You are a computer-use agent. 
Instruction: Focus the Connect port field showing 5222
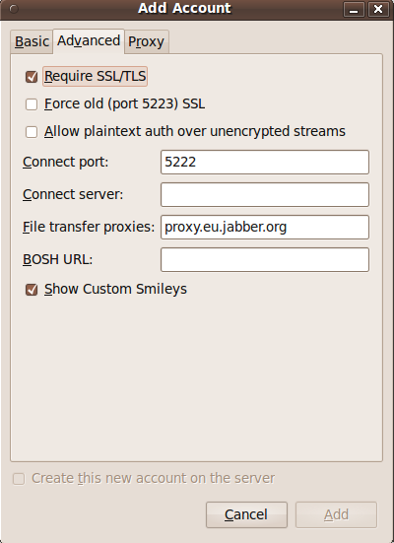point(265,162)
